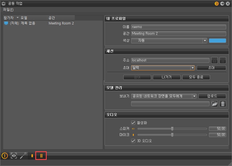Click the orange D dock icon in title bar

click(x=217, y=4)
